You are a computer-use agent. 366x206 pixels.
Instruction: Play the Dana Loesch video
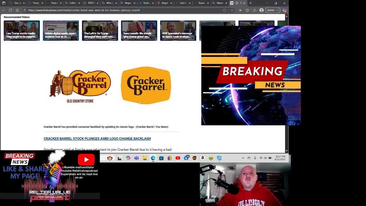click(139, 31)
